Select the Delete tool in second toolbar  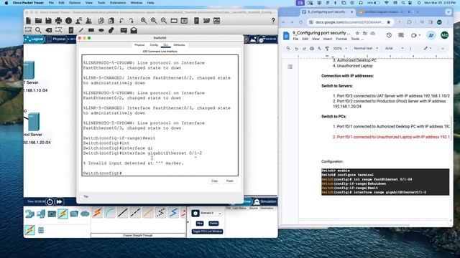click(48, 30)
